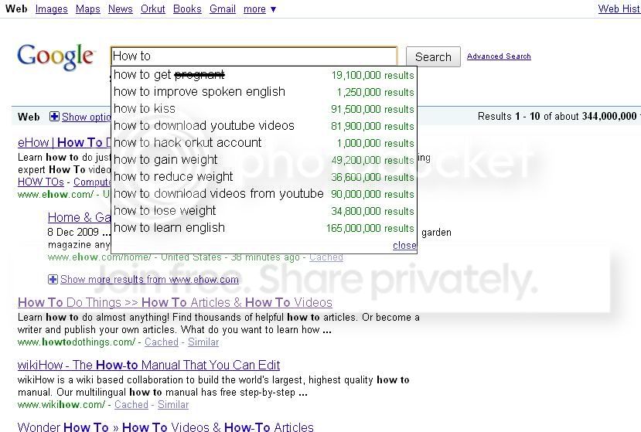The image size is (641, 432).
Task: Open the HOW TOs sublink under eHow
Action: pos(41,182)
